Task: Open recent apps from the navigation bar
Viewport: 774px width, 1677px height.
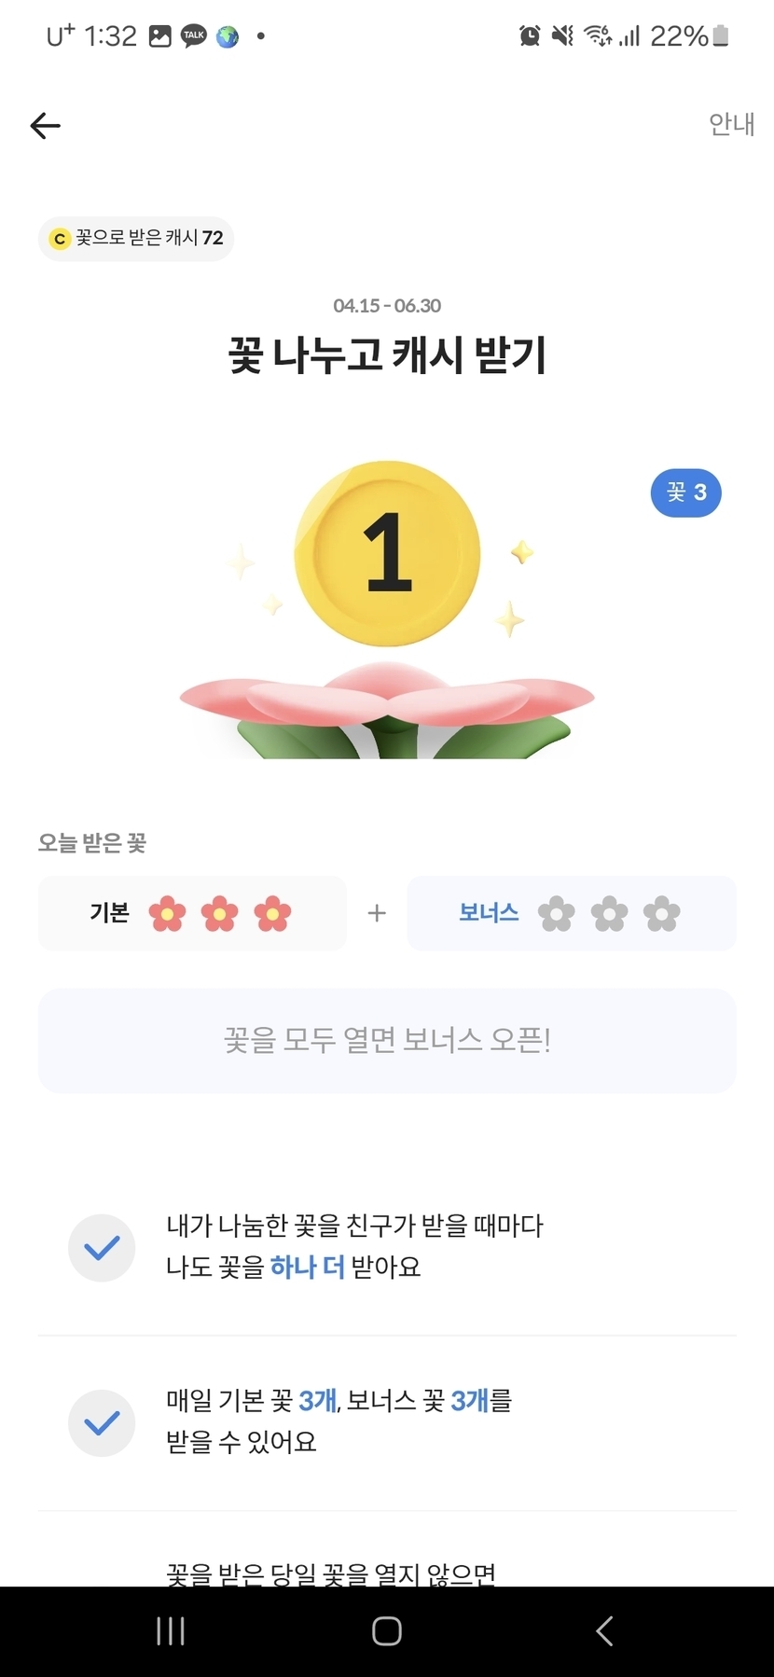Action: click(x=171, y=1631)
